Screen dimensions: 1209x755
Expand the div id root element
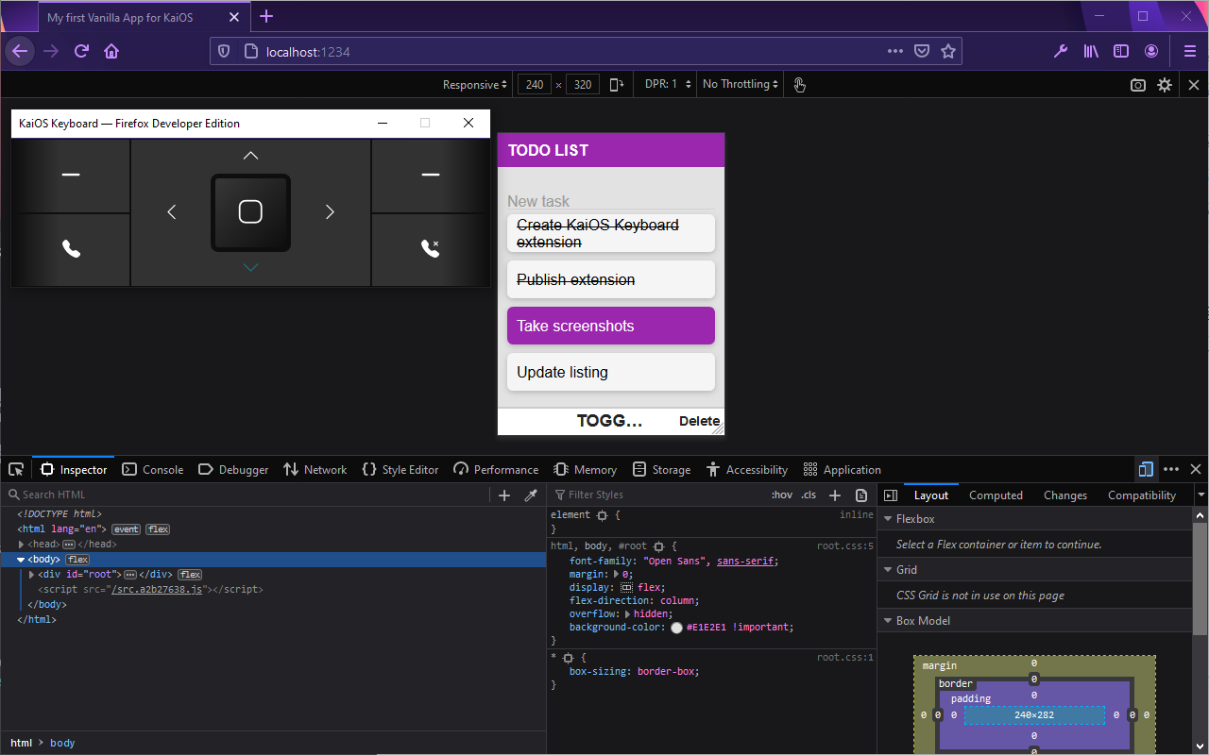tap(32, 575)
